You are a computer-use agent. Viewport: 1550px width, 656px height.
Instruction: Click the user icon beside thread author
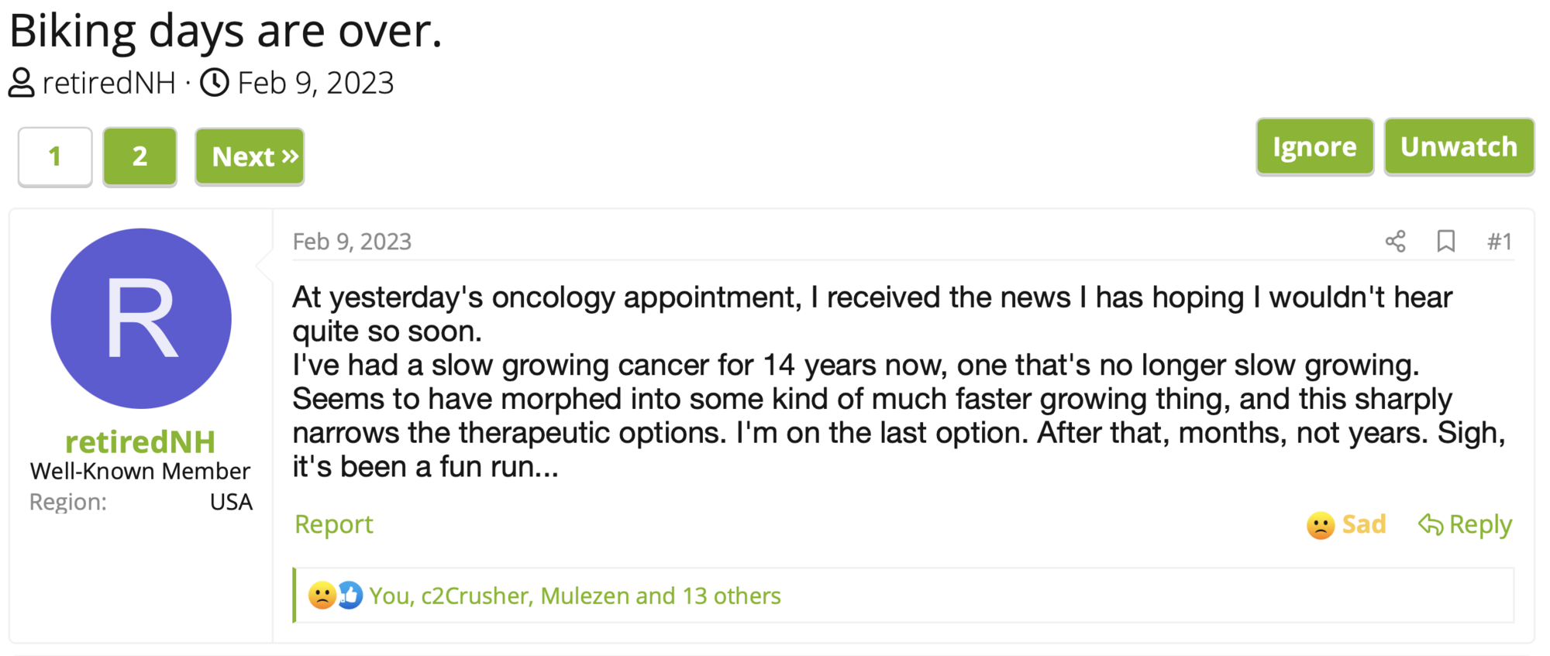[21, 83]
